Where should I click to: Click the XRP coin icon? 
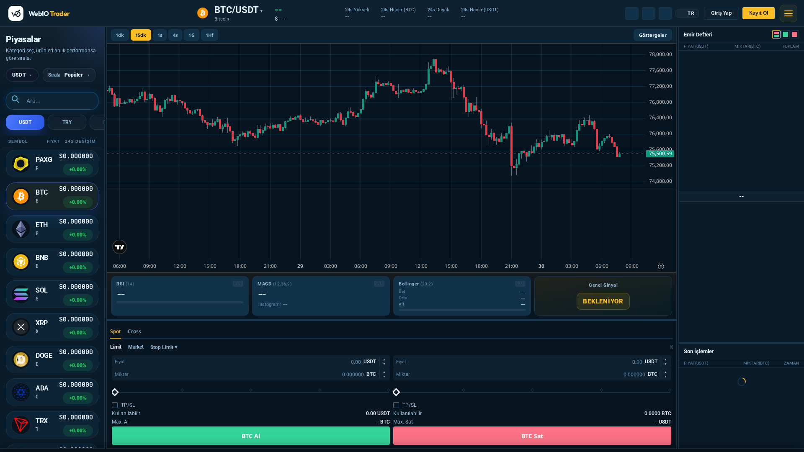pyautogui.click(x=21, y=327)
